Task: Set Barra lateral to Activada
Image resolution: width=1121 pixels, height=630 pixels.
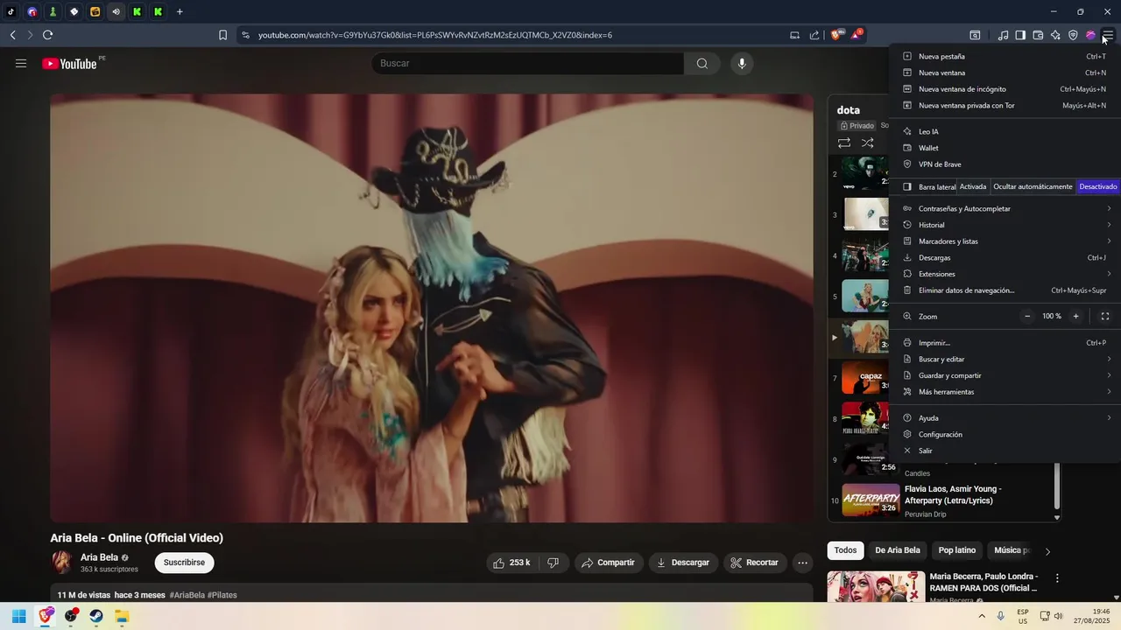Action: click(x=972, y=186)
